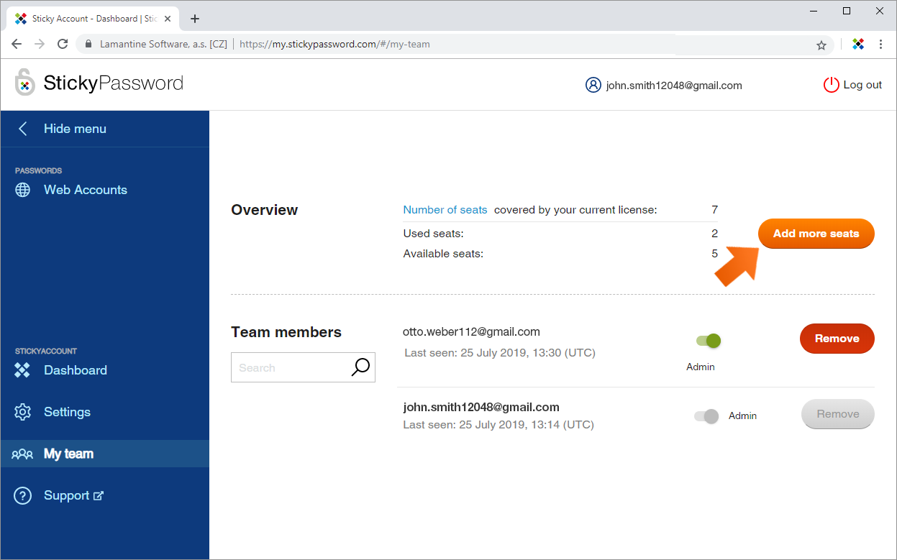Click john.smith12048@gmail.com in team members list
The image size is (897, 560).
[481, 407]
